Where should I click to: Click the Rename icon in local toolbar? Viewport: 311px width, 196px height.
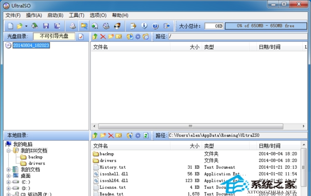[119, 136]
